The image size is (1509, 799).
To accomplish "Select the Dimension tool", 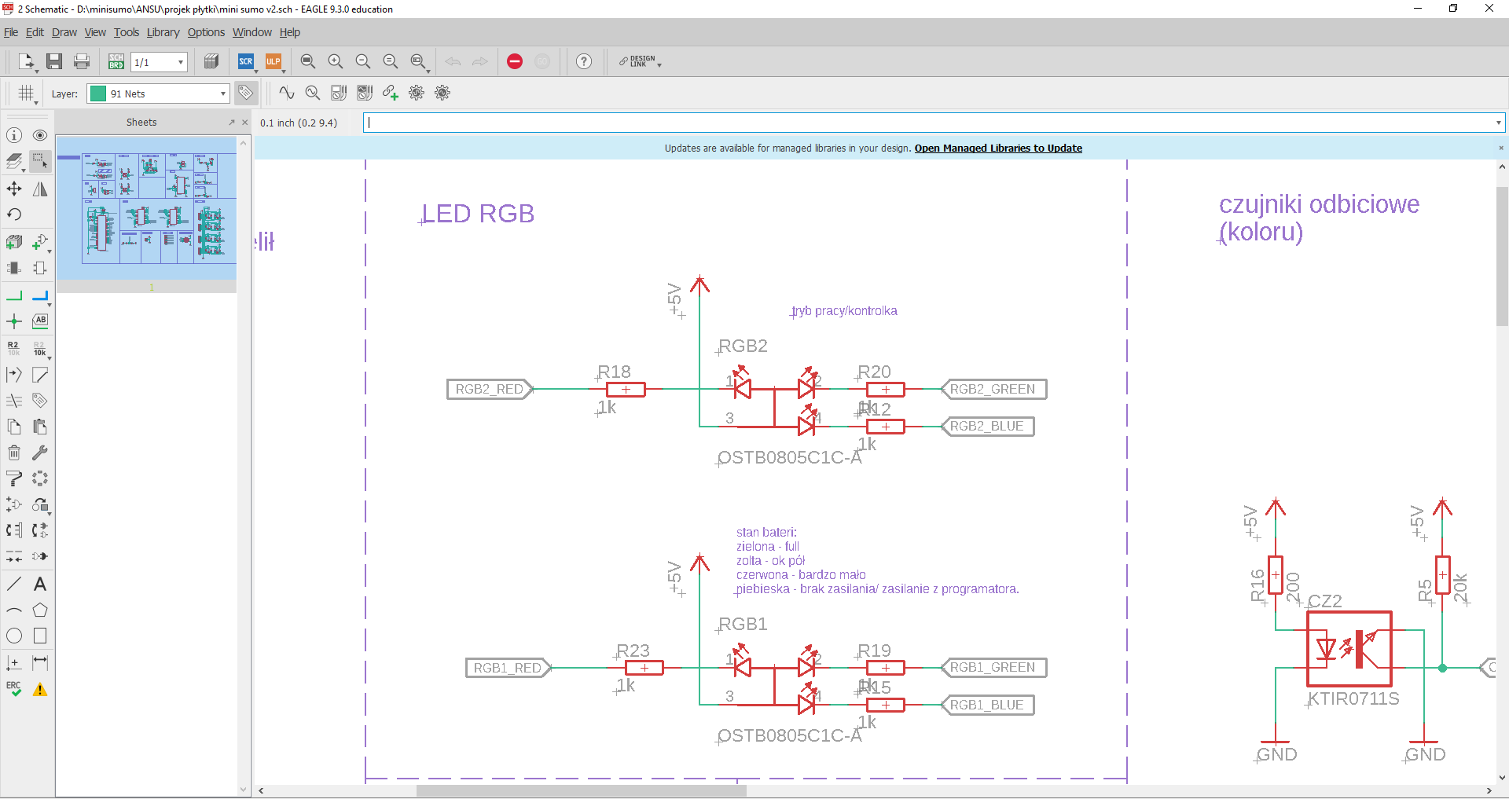I will coord(40,663).
